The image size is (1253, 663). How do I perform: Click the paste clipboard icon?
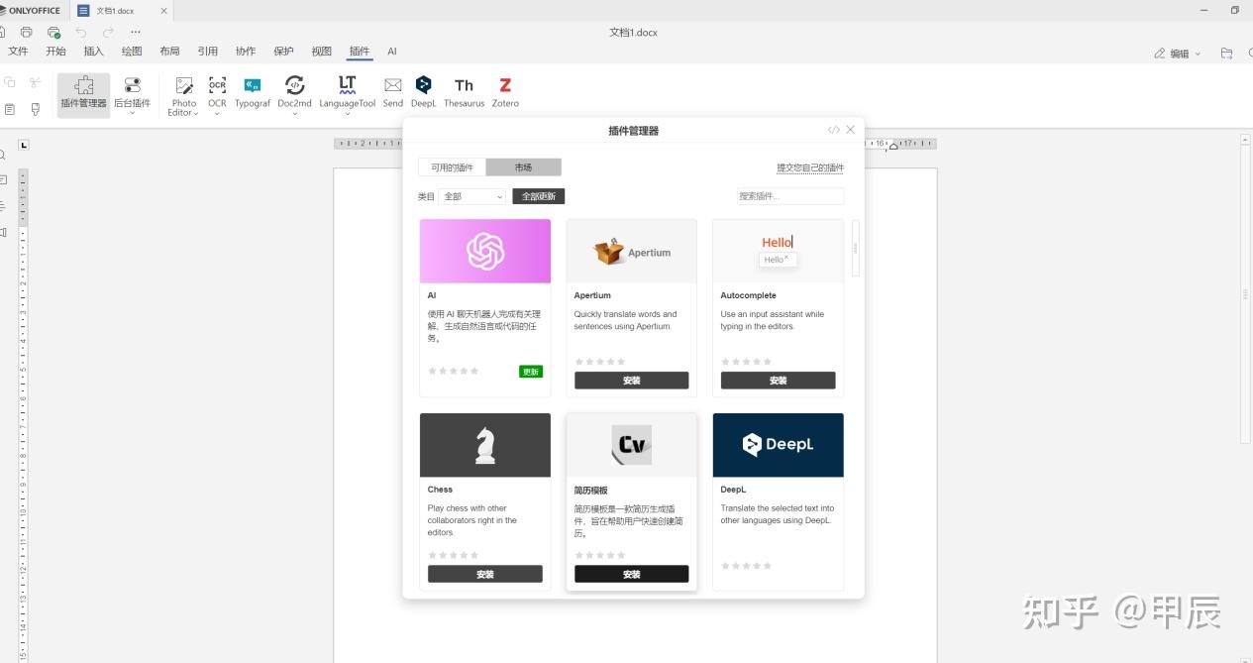[10, 109]
